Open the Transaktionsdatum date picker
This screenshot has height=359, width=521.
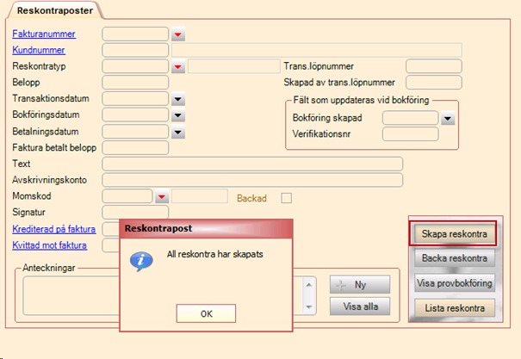[178, 99]
